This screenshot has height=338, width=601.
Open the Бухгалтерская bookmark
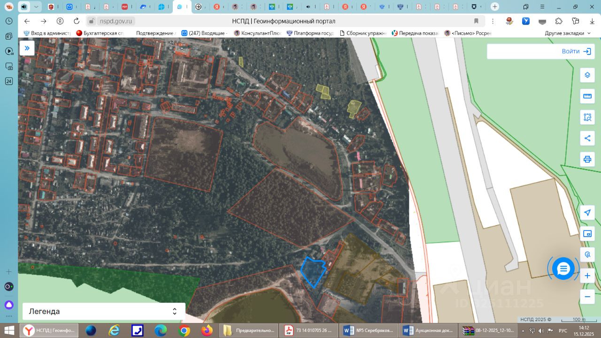100,33
